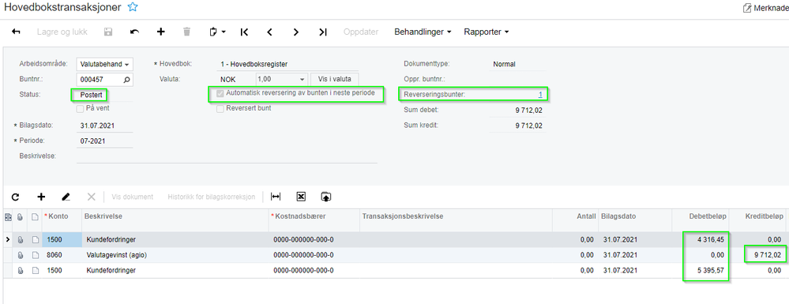Viewport: 789px width, 304px height.
Task: Sort by the Kostnadsbærer column header
Action: (314, 216)
